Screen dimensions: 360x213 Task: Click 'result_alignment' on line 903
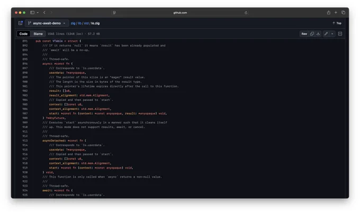pyautogui.click(x=62, y=95)
